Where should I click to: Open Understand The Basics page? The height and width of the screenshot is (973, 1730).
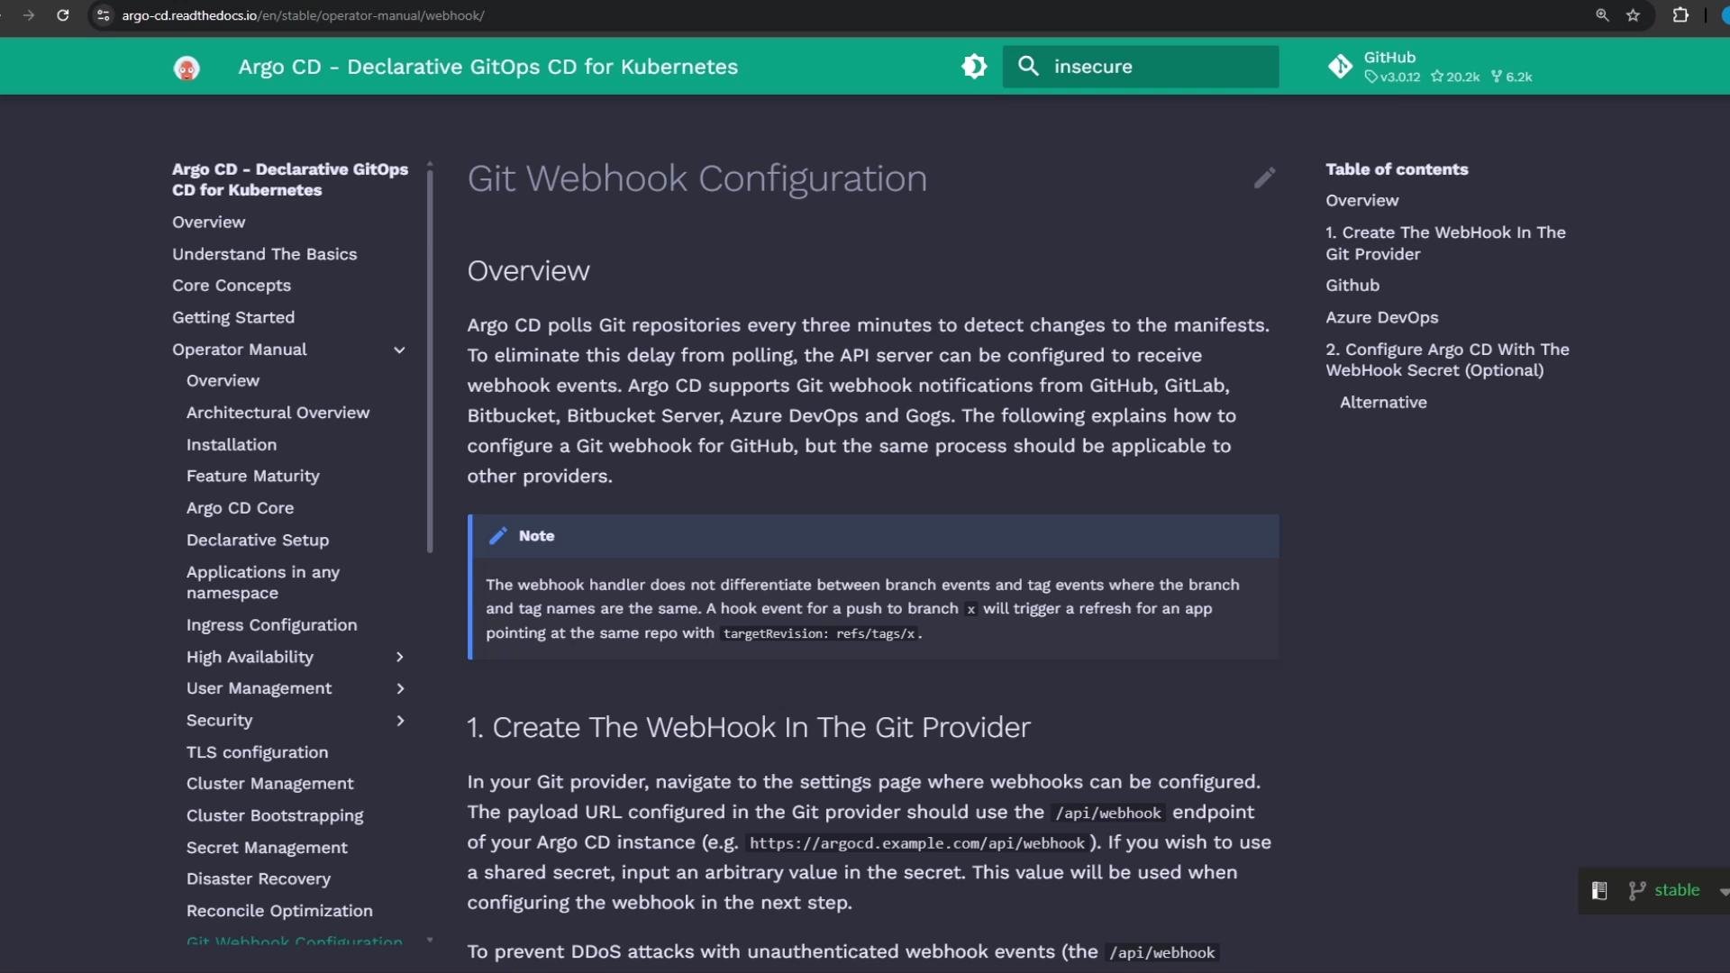coord(264,254)
